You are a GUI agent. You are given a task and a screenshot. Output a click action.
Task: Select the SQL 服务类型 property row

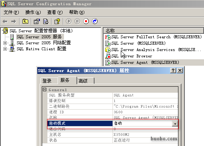(113, 95)
